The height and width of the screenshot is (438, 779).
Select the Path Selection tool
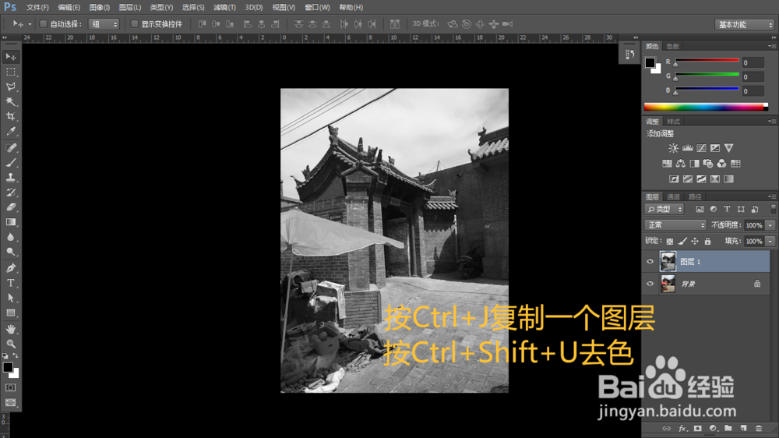coord(10,298)
